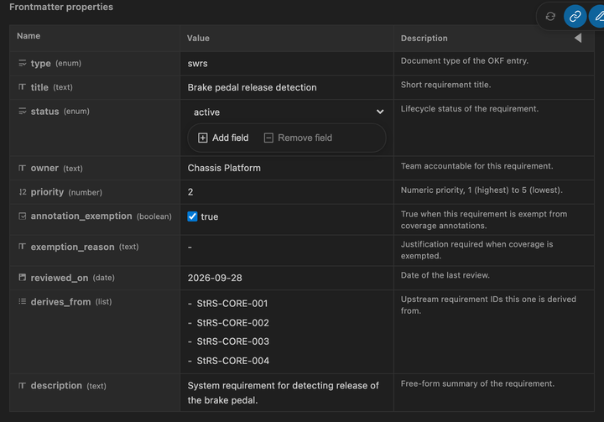The image size is (604, 422).
Task: Click the coverage annotations exemption description
Action: click(x=484, y=220)
